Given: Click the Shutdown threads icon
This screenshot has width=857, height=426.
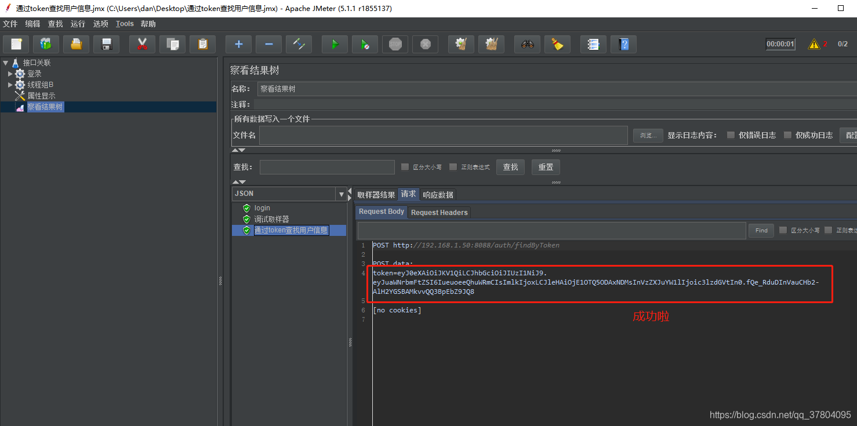Looking at the screenshot, I should point(425,44).
